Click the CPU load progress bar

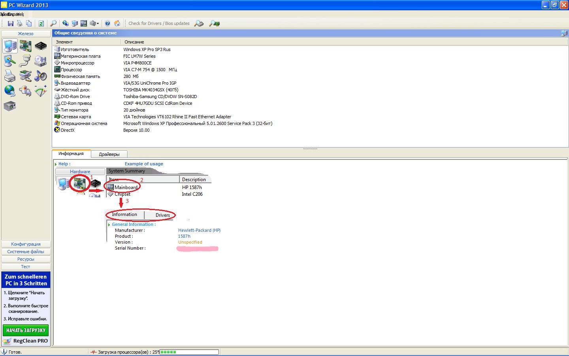[x=189, y=352]
